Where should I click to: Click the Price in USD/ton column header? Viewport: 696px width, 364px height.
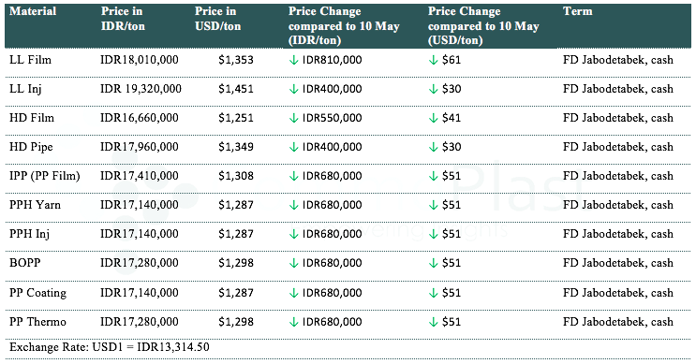click(217, 19)
